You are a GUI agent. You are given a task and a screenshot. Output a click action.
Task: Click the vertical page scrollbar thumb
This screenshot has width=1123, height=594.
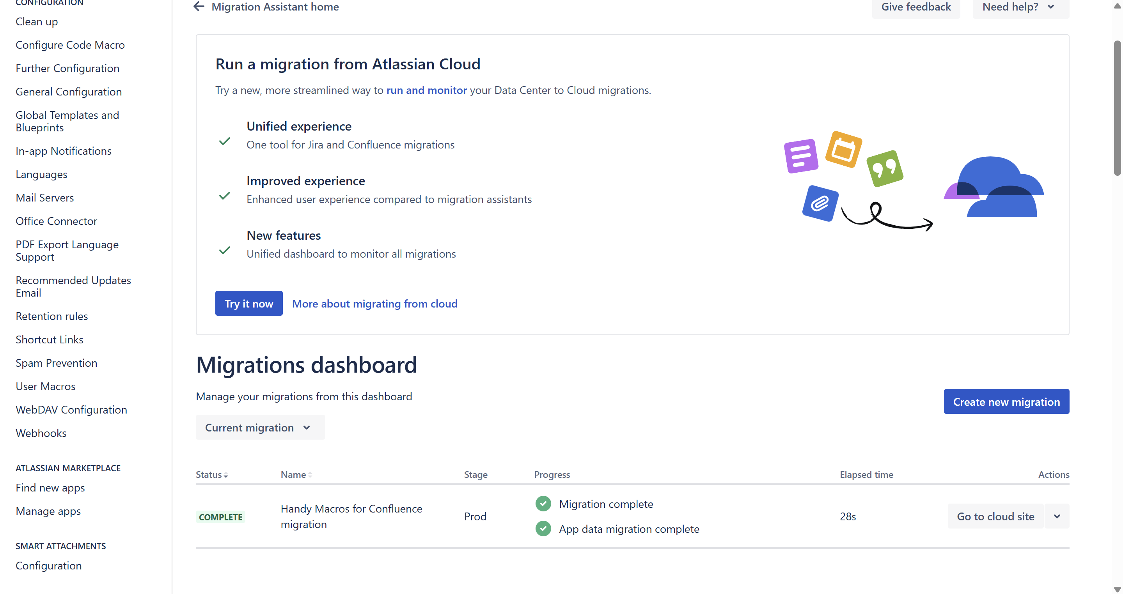click(1117, 109)
